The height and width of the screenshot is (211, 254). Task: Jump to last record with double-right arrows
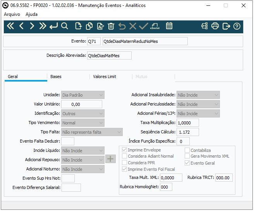coord(43,26)
